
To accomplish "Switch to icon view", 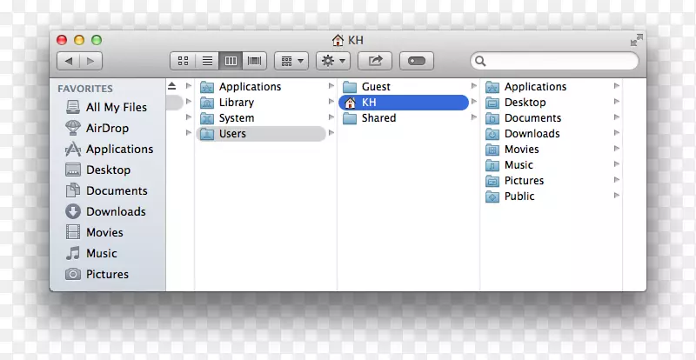I will pyautogui.click(x=183, y=61).
